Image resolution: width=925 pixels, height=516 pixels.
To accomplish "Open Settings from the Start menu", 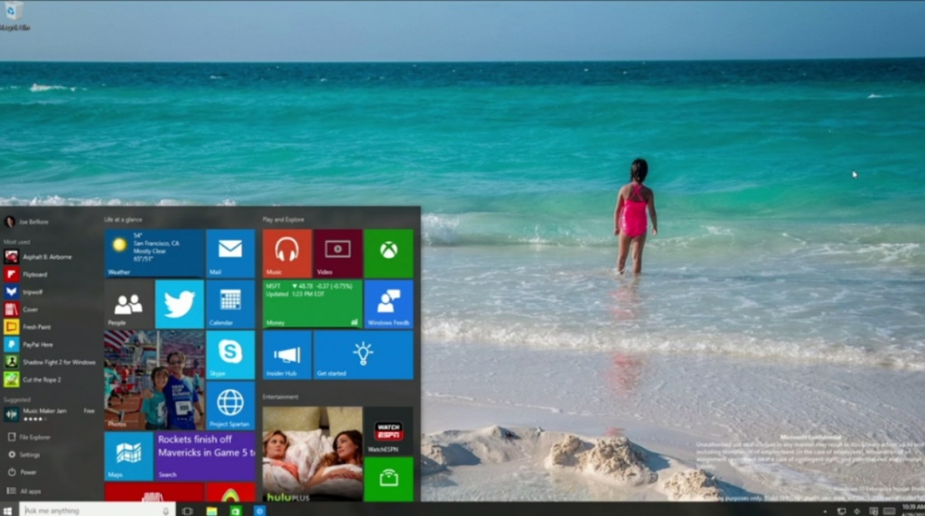I will click(29, 455).
